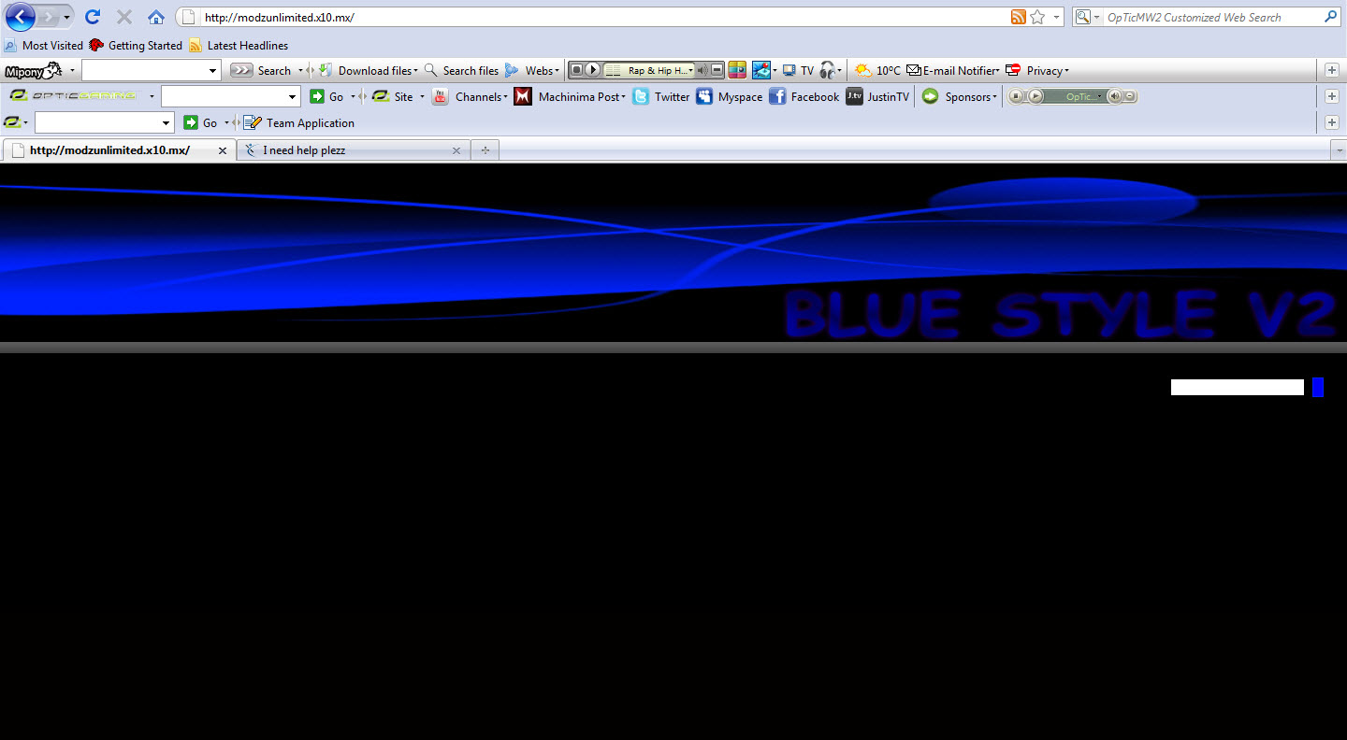This screenshot has height=740, width=1347.
Task: Launch the Myspace toolbar shortcut
Action: (x=729, y=96)
